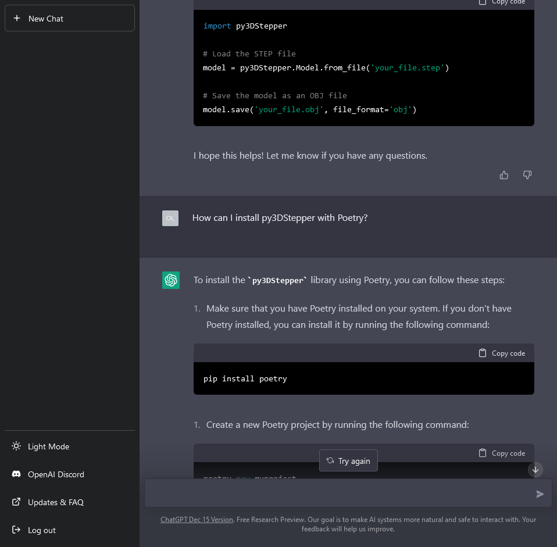
Task: Click the send message arrow icon
Action: pyautogui.click(x=540, y=494)
